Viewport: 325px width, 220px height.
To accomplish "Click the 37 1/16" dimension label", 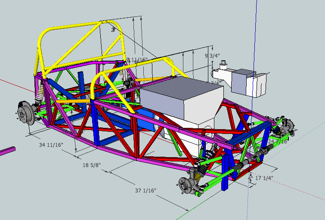I will point(144,190).
